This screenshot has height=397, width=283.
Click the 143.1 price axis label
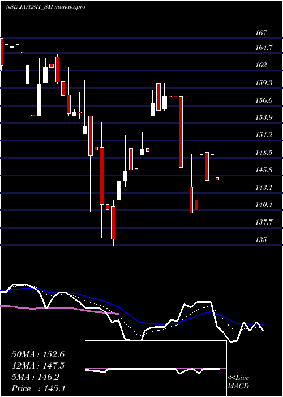(264, 188)
